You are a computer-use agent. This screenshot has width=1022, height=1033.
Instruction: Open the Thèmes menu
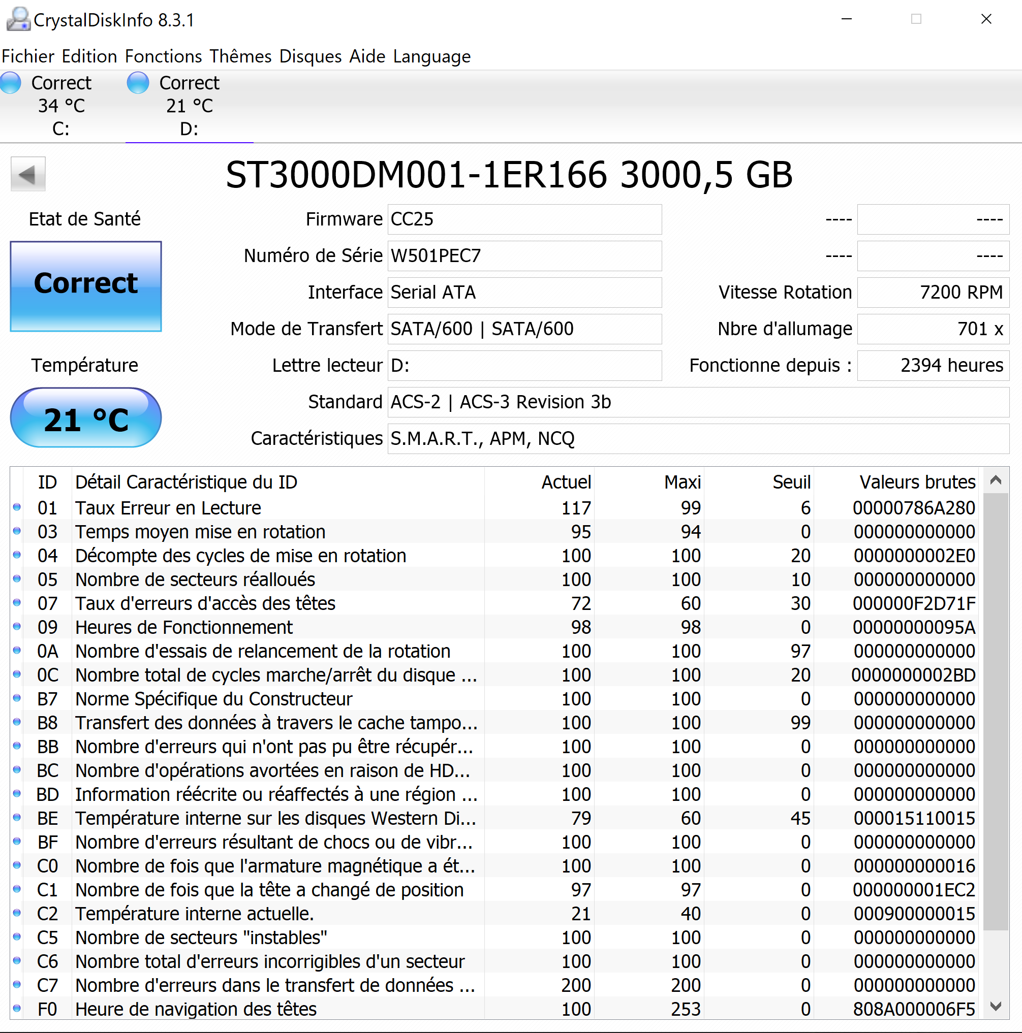240,56
